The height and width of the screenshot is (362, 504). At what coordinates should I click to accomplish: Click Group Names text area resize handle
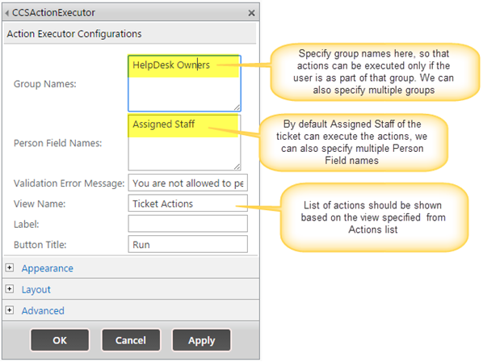tap(237, 107)
